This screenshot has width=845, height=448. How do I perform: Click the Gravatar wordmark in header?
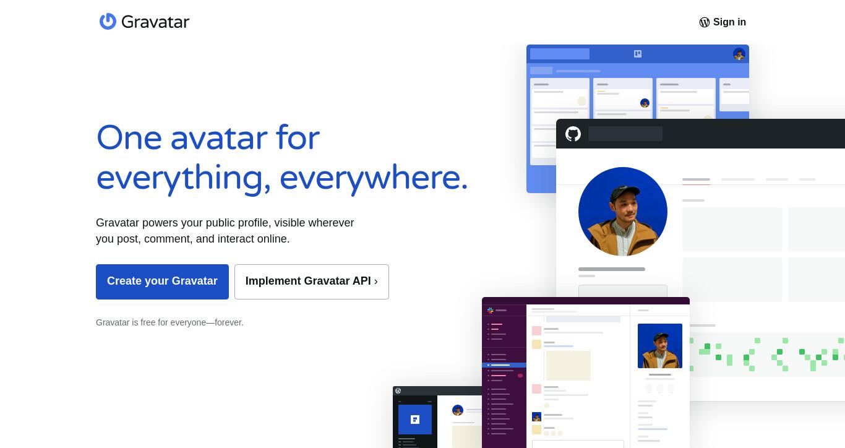155,22
